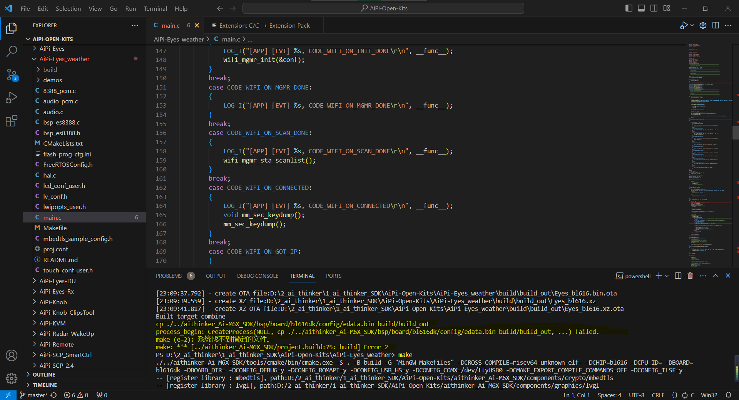Image resolution: width=739 pixels, height=400 pixels.
Task: Open the Accounts menu icon
Action: 12,355
